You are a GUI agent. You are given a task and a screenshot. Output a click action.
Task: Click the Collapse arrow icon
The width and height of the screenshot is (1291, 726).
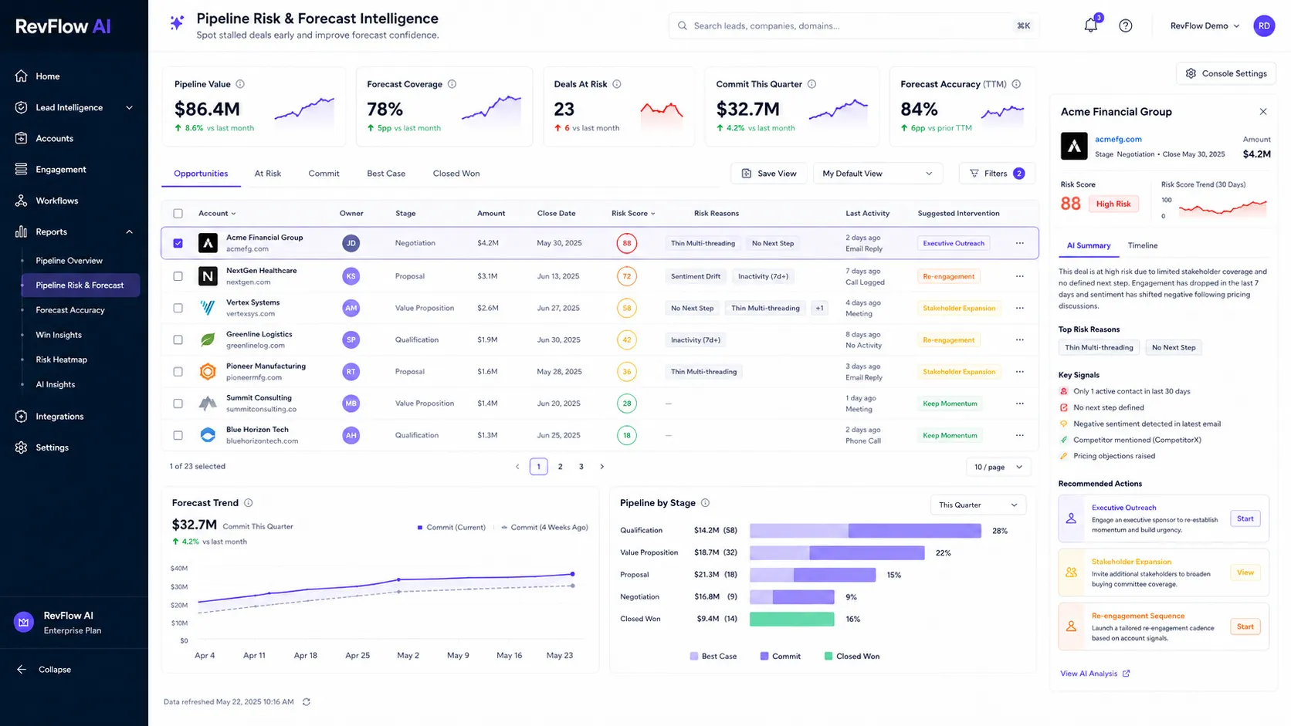[x=22, y=670]
